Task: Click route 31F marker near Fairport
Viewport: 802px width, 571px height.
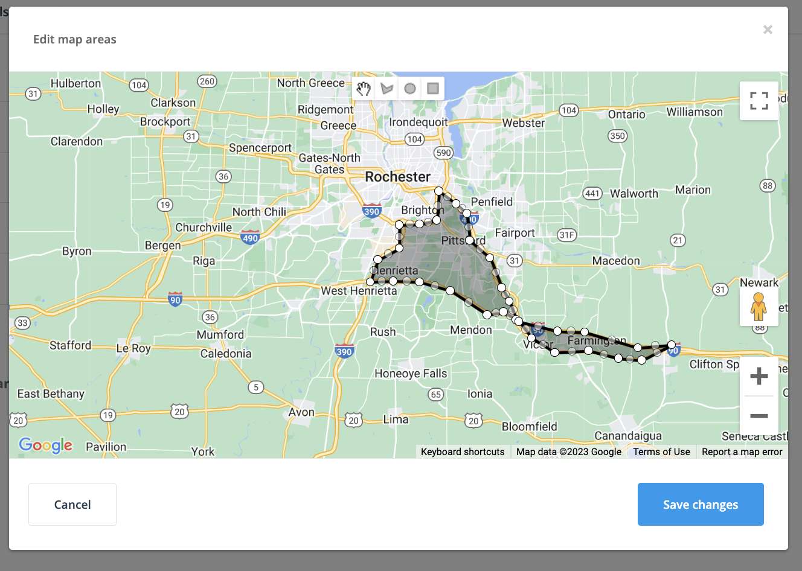Action: [567, 235]
